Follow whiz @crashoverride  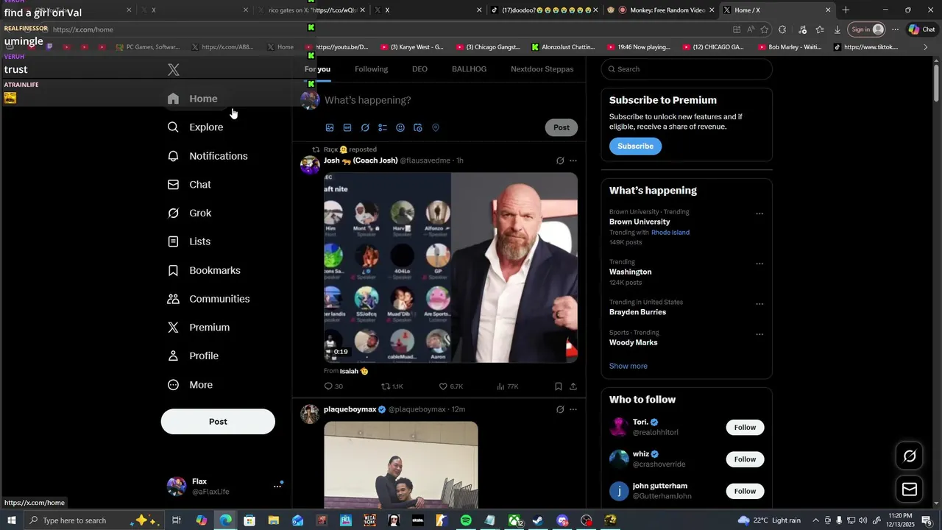pyautogui.click(x=745, y=459)
